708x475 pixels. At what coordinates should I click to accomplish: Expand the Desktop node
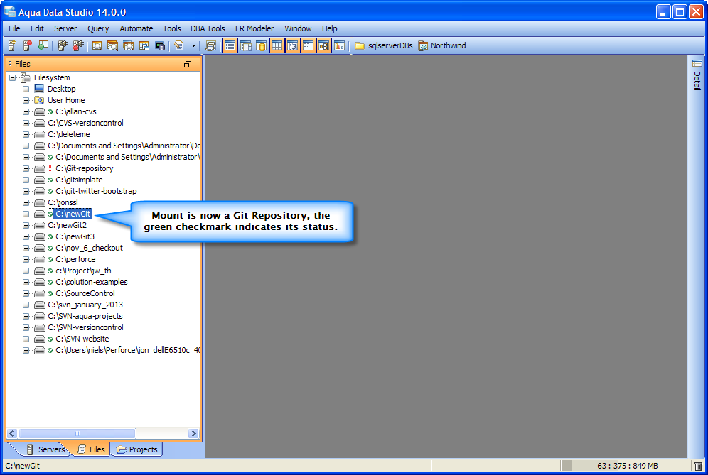click(26, 89)
